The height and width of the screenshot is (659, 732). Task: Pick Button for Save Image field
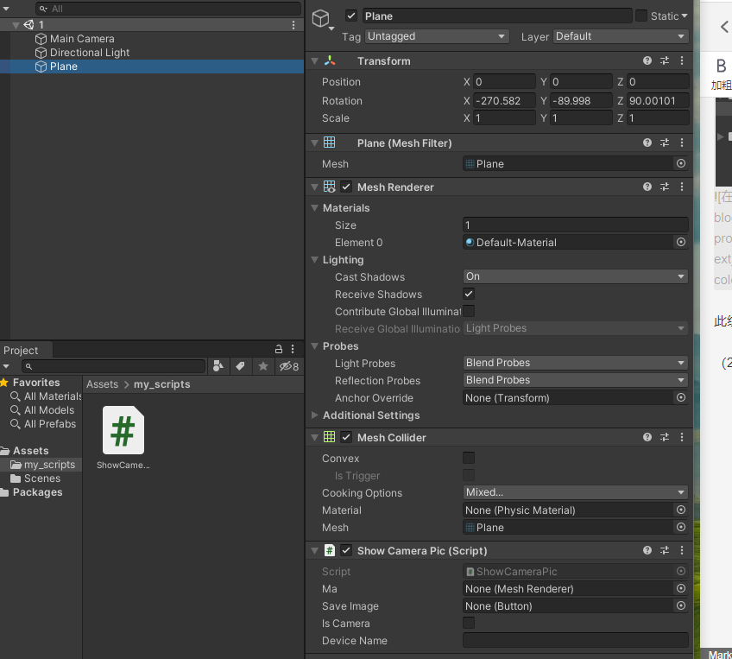[681, 605]
